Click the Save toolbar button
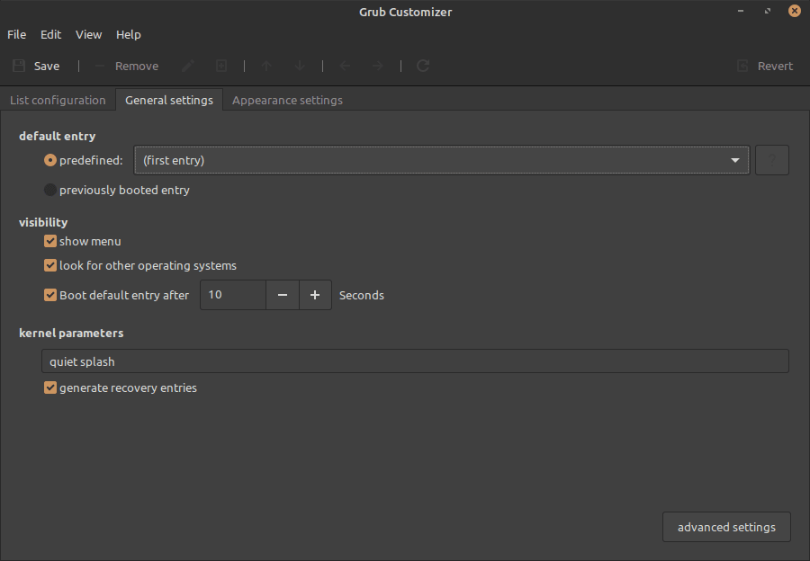 coord(36,66)
